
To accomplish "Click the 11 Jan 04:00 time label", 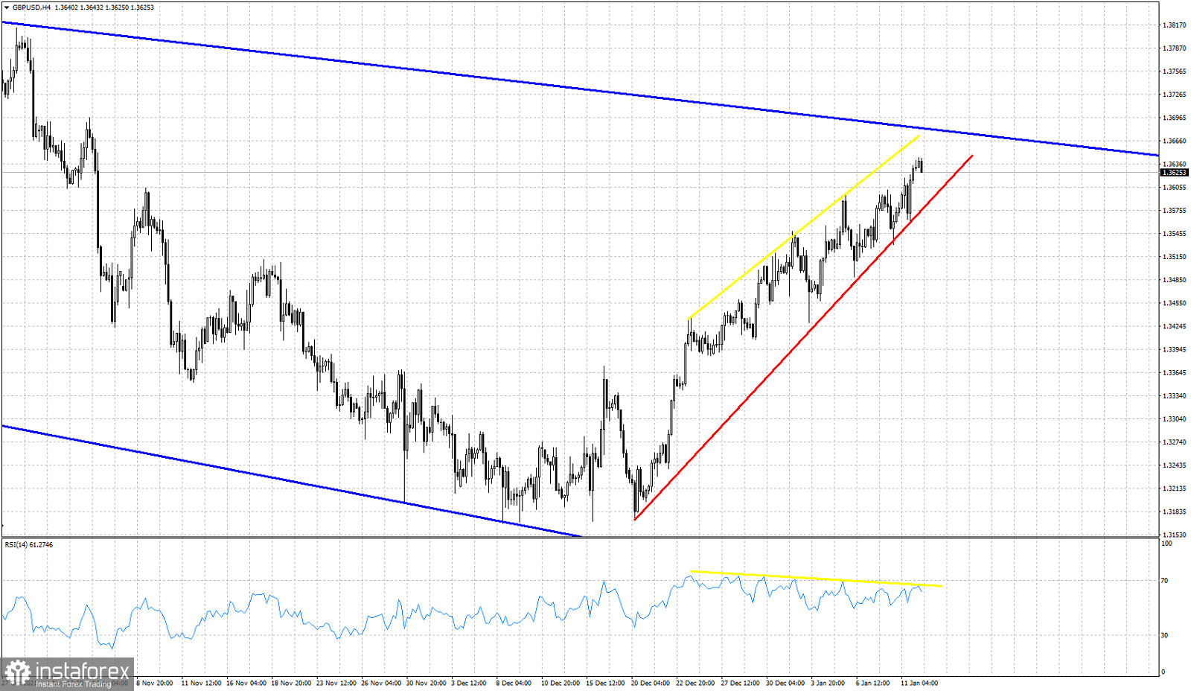I will [919, 683].
